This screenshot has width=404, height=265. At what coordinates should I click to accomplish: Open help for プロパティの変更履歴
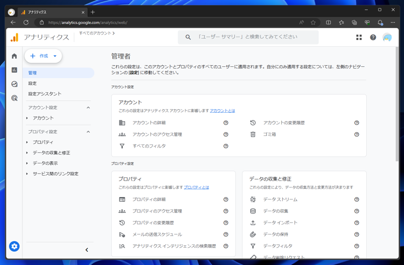[x=226, y=223]
